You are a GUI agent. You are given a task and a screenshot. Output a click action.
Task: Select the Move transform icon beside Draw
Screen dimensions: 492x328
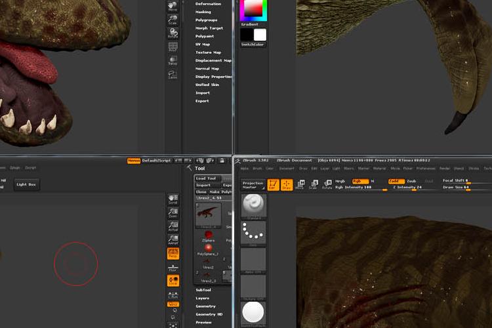pyautogui.click(x=300, y=184)
